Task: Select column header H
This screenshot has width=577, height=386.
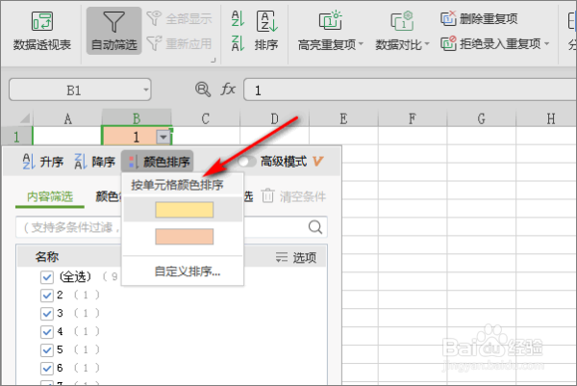Action: [x=546, y=118]
